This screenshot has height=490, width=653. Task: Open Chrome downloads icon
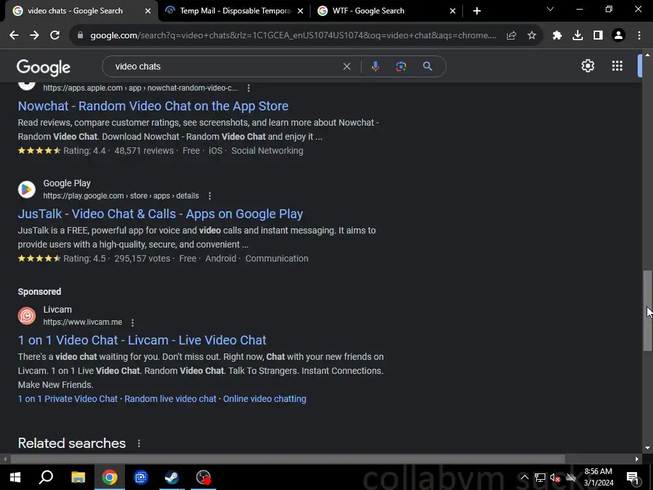tap(578, 36)
